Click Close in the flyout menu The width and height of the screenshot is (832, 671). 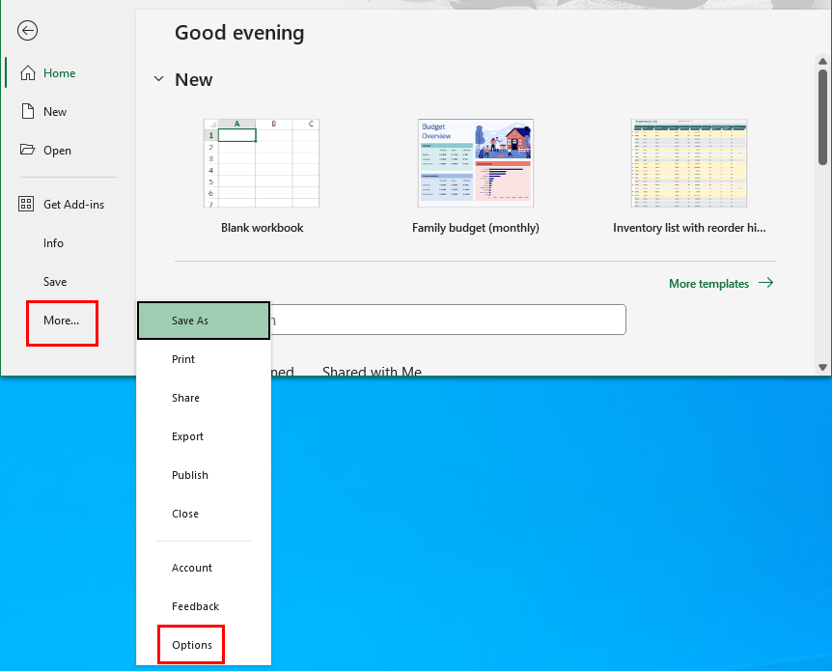(x=204, y=514)
